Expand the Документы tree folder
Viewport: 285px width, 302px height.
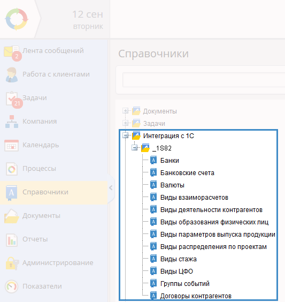click(x=125, y=111)
